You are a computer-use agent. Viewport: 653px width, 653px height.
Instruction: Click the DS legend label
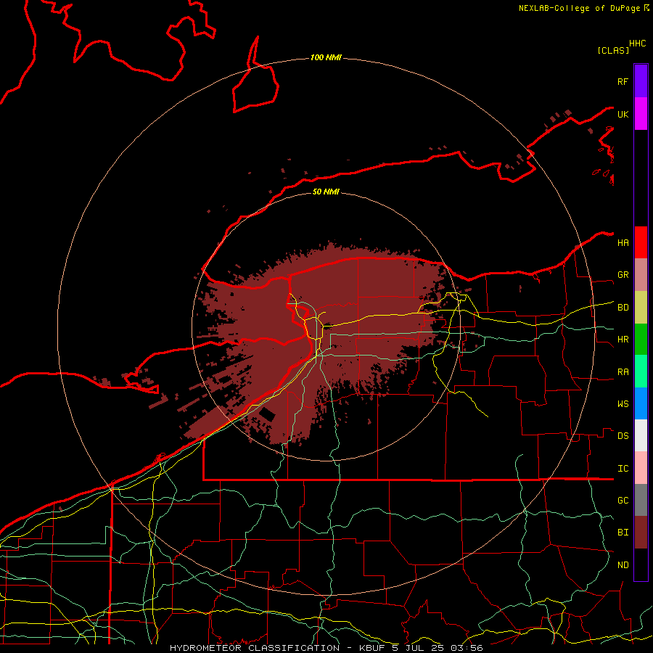[623, 436]
